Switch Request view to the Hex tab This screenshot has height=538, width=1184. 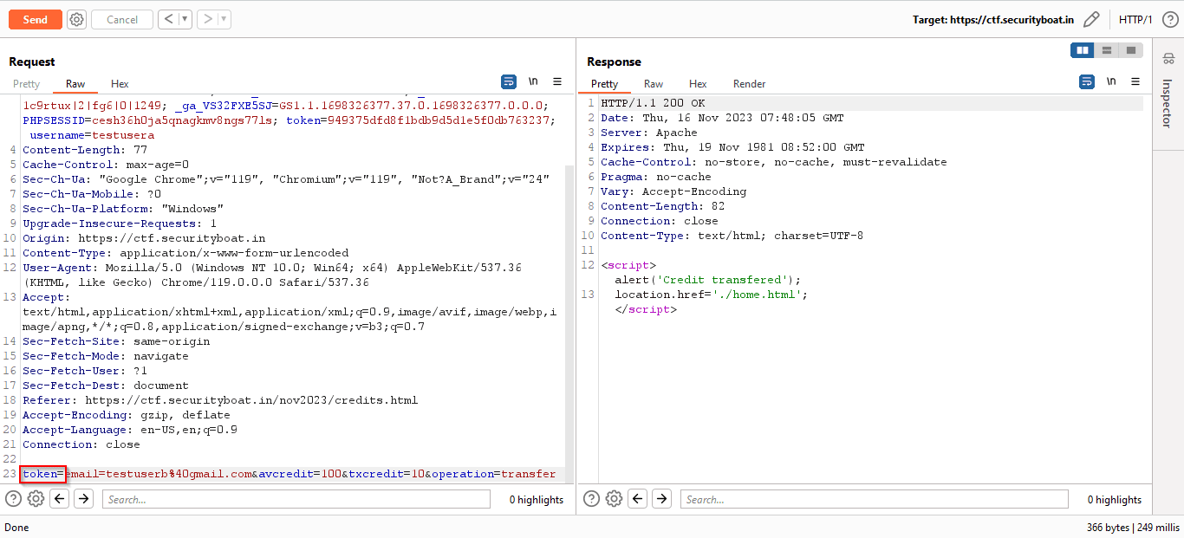[x=120, y=84]
